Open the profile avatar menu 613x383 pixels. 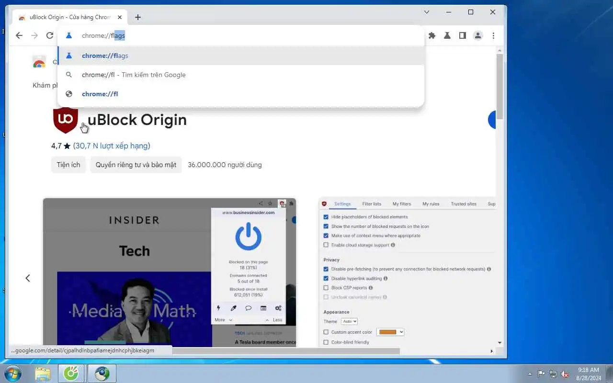coord(478,35)
